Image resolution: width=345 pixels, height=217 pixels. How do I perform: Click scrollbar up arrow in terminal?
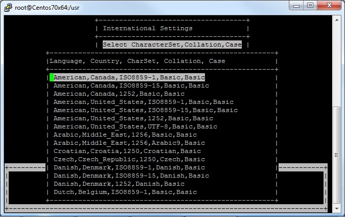[x=337, y=19]
